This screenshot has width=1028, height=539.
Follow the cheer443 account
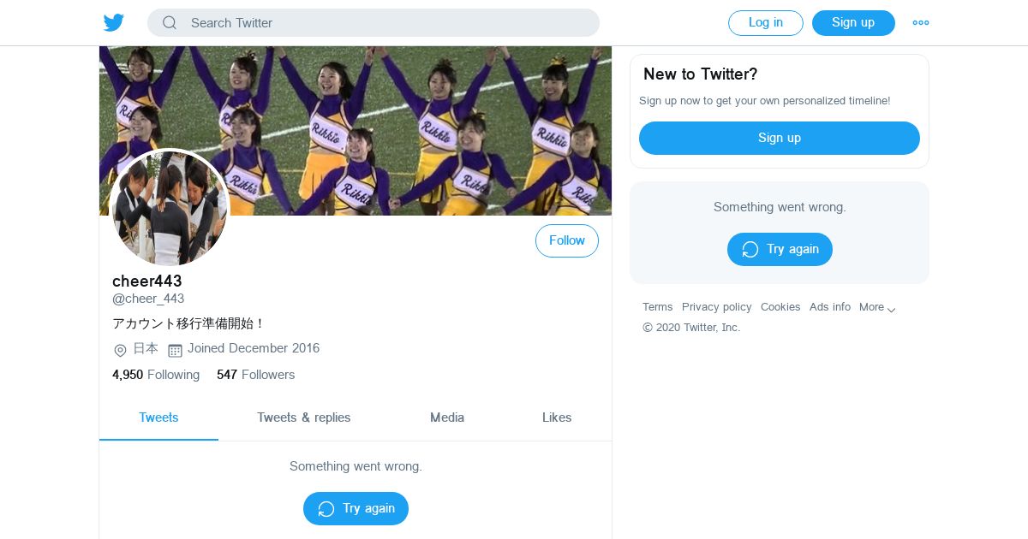[566, 241]
